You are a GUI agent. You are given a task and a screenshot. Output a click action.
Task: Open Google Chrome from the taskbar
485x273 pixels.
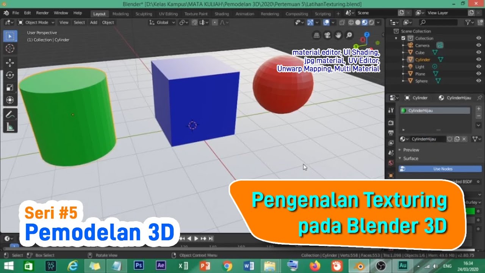[227, 266]
